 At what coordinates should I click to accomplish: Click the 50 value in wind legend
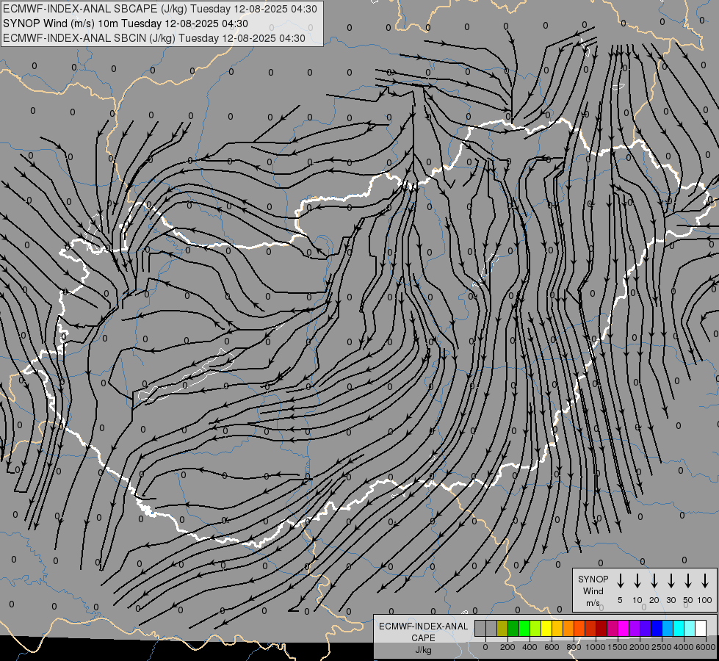pos(688,600)
